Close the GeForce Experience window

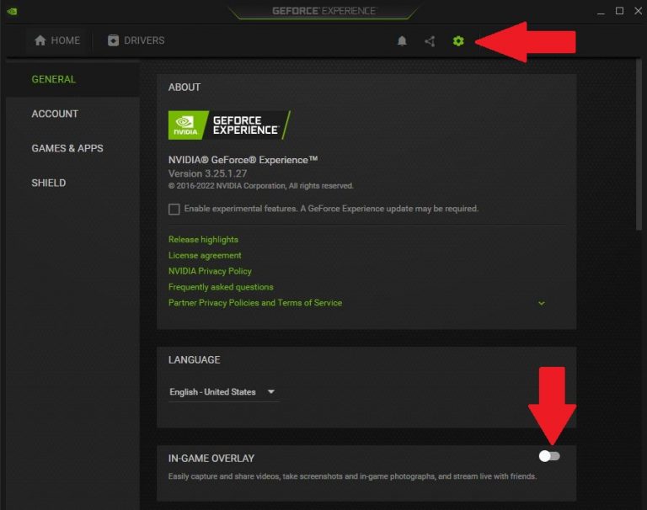(638, 11)
